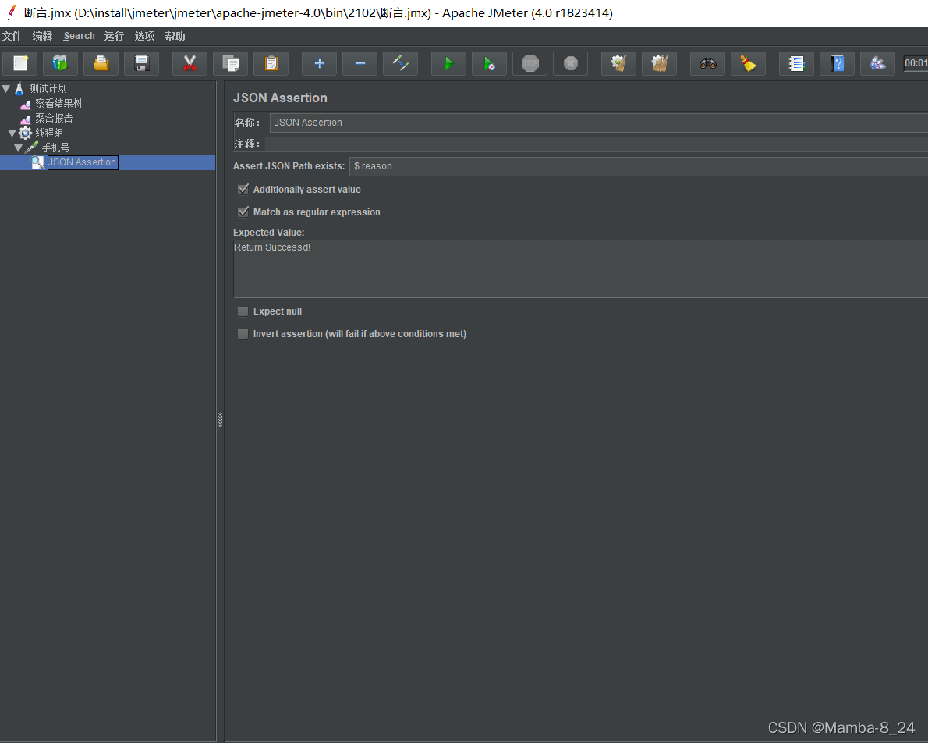Collapse the 手机号 sampler arrow

click(19, 148)
